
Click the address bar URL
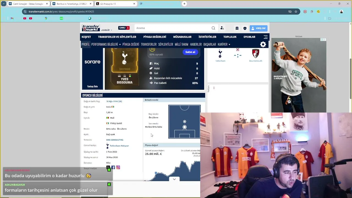61,12
